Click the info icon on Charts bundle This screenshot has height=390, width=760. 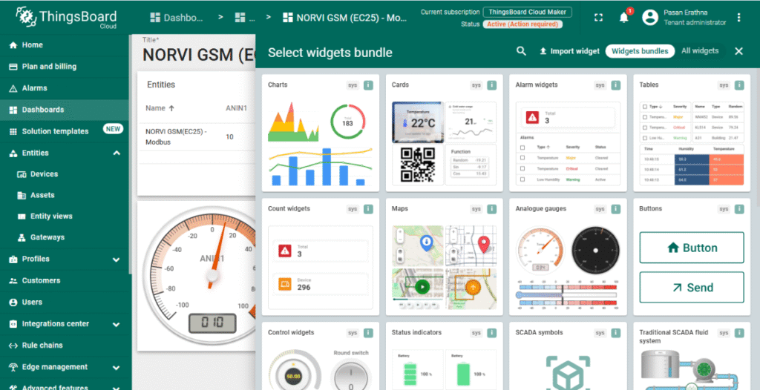[x=368, y=85]
